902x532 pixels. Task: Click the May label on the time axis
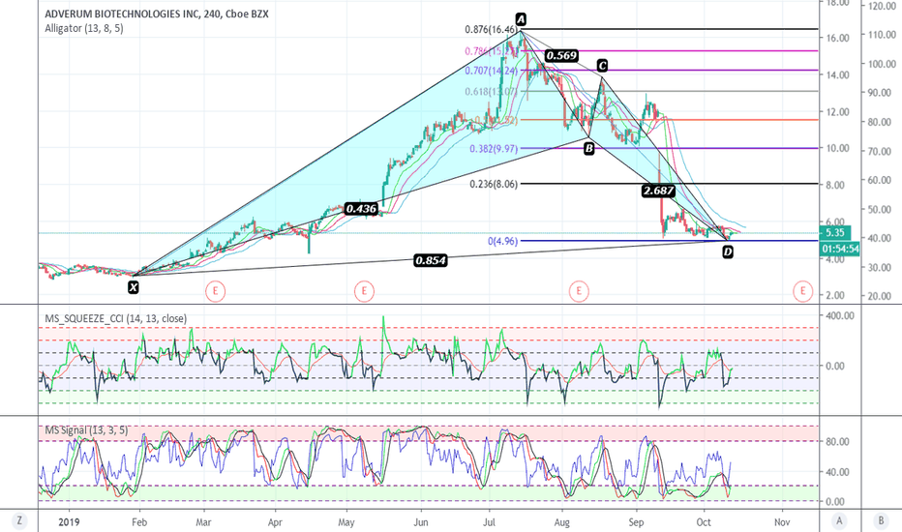pos(346,522)
